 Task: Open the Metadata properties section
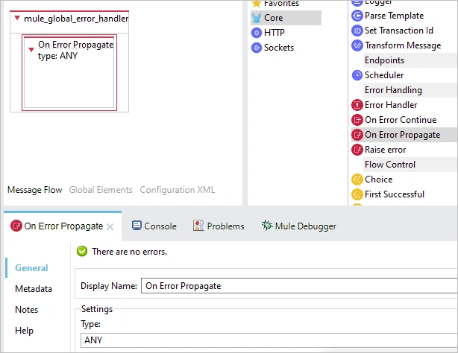tap(34, 289)
